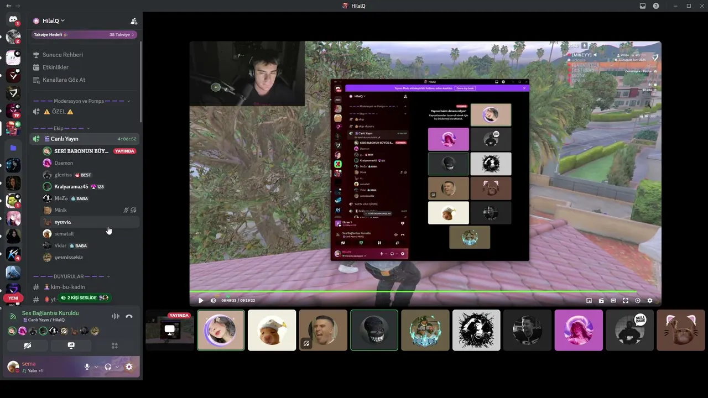Select the YAYINDA stream thumbnail tile
This screenshot has width=708, height=398.
coord(170,330)
